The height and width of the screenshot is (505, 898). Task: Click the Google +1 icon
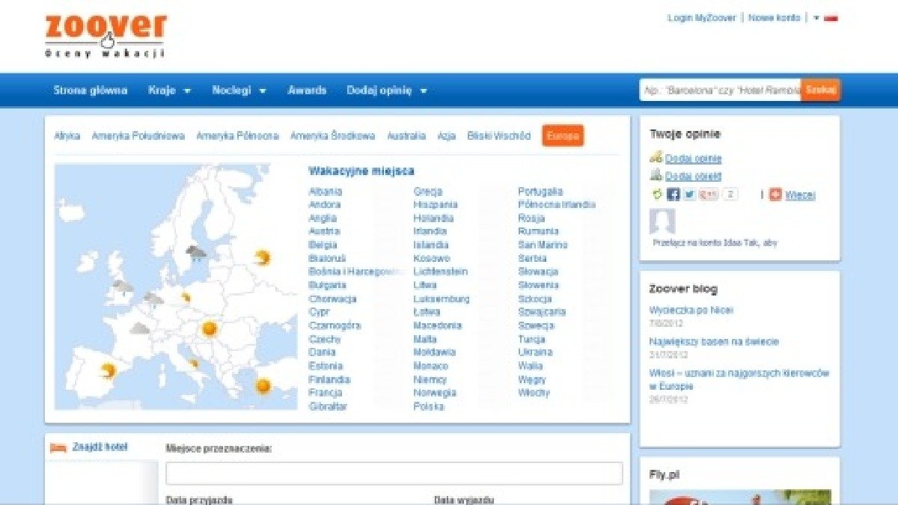709,195
